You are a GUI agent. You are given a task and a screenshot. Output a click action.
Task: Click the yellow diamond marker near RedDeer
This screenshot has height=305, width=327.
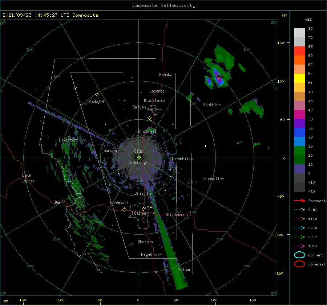[x=149, y=118]
